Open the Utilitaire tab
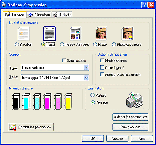Image resolution: width=156 pixels, height=145 pixels. coord(62,15)
